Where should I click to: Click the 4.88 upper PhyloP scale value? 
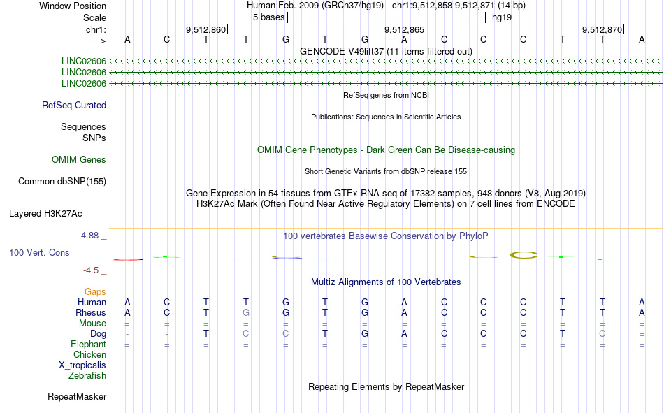pos(89,236)
